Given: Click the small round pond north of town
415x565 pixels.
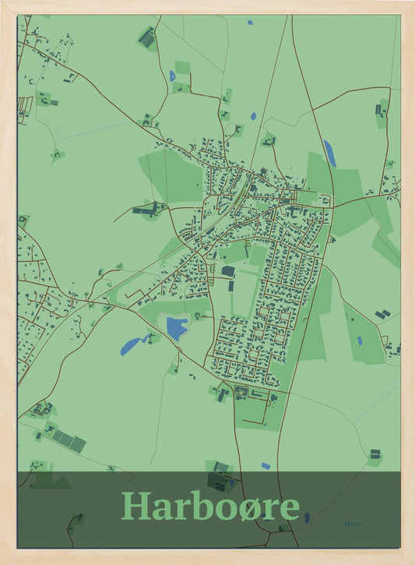Looking at the screenshot, I should click(x=253, y=116).
